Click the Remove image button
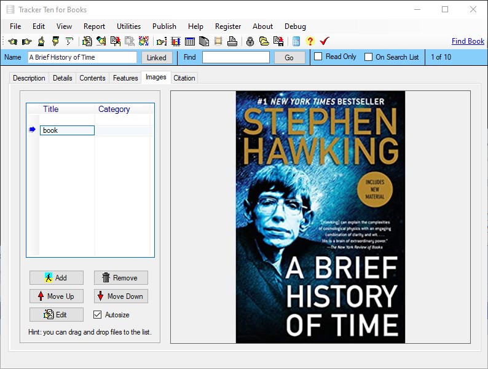The height and width of the screenshot is (369, 488). point(120,277)
